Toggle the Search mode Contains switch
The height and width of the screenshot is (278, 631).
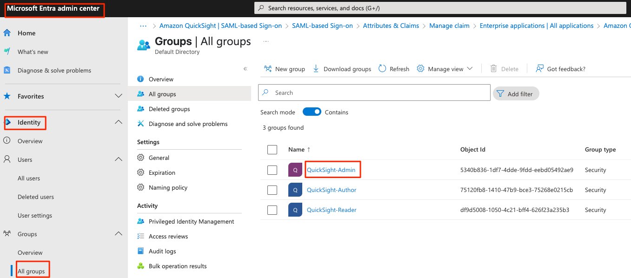[x=312, y=112]
